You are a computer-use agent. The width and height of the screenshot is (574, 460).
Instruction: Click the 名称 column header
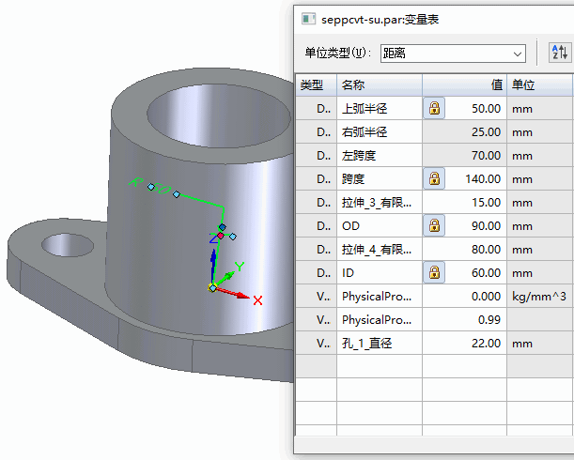click(380, 84)
